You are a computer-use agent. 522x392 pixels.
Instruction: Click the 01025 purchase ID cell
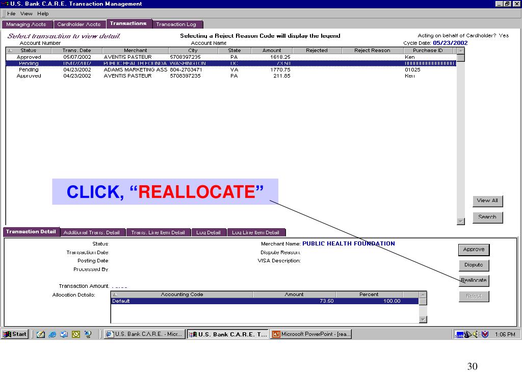click(413, 69)
